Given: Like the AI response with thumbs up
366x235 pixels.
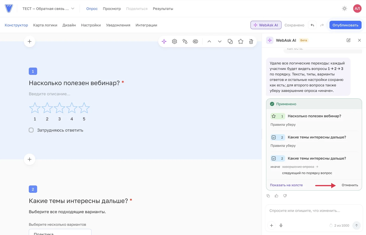Looking at the screenshot, I should (x=277, y=196).
